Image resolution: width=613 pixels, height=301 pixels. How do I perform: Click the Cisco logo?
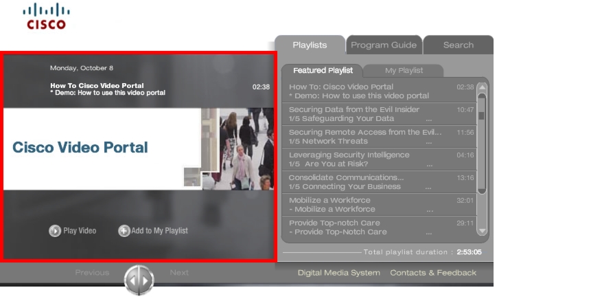click(x=46, y=16)
